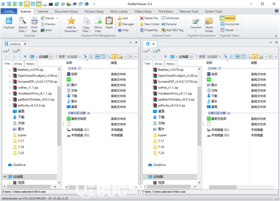
Task: Select the Desktop tab in the left pane
Action: point(15,44)
